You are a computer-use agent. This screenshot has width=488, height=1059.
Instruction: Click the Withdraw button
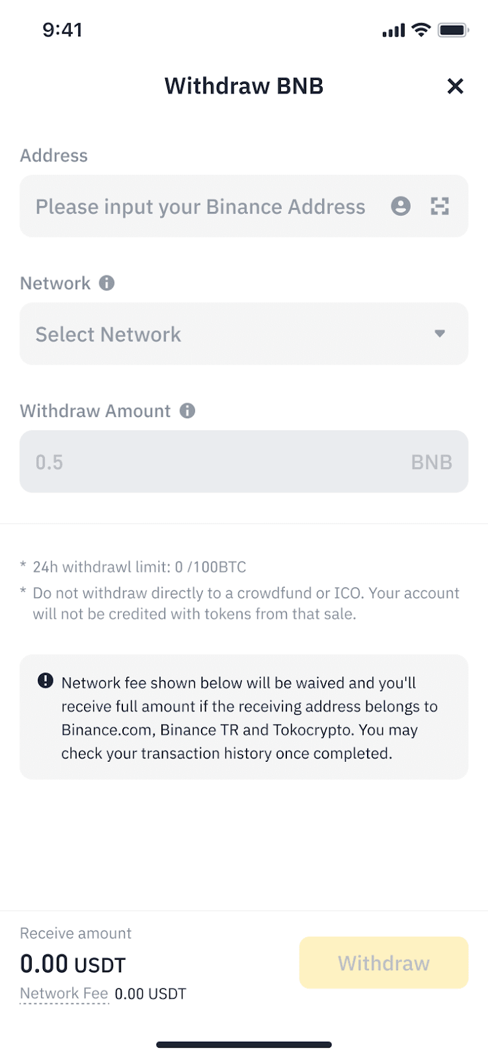click(384, 963)
